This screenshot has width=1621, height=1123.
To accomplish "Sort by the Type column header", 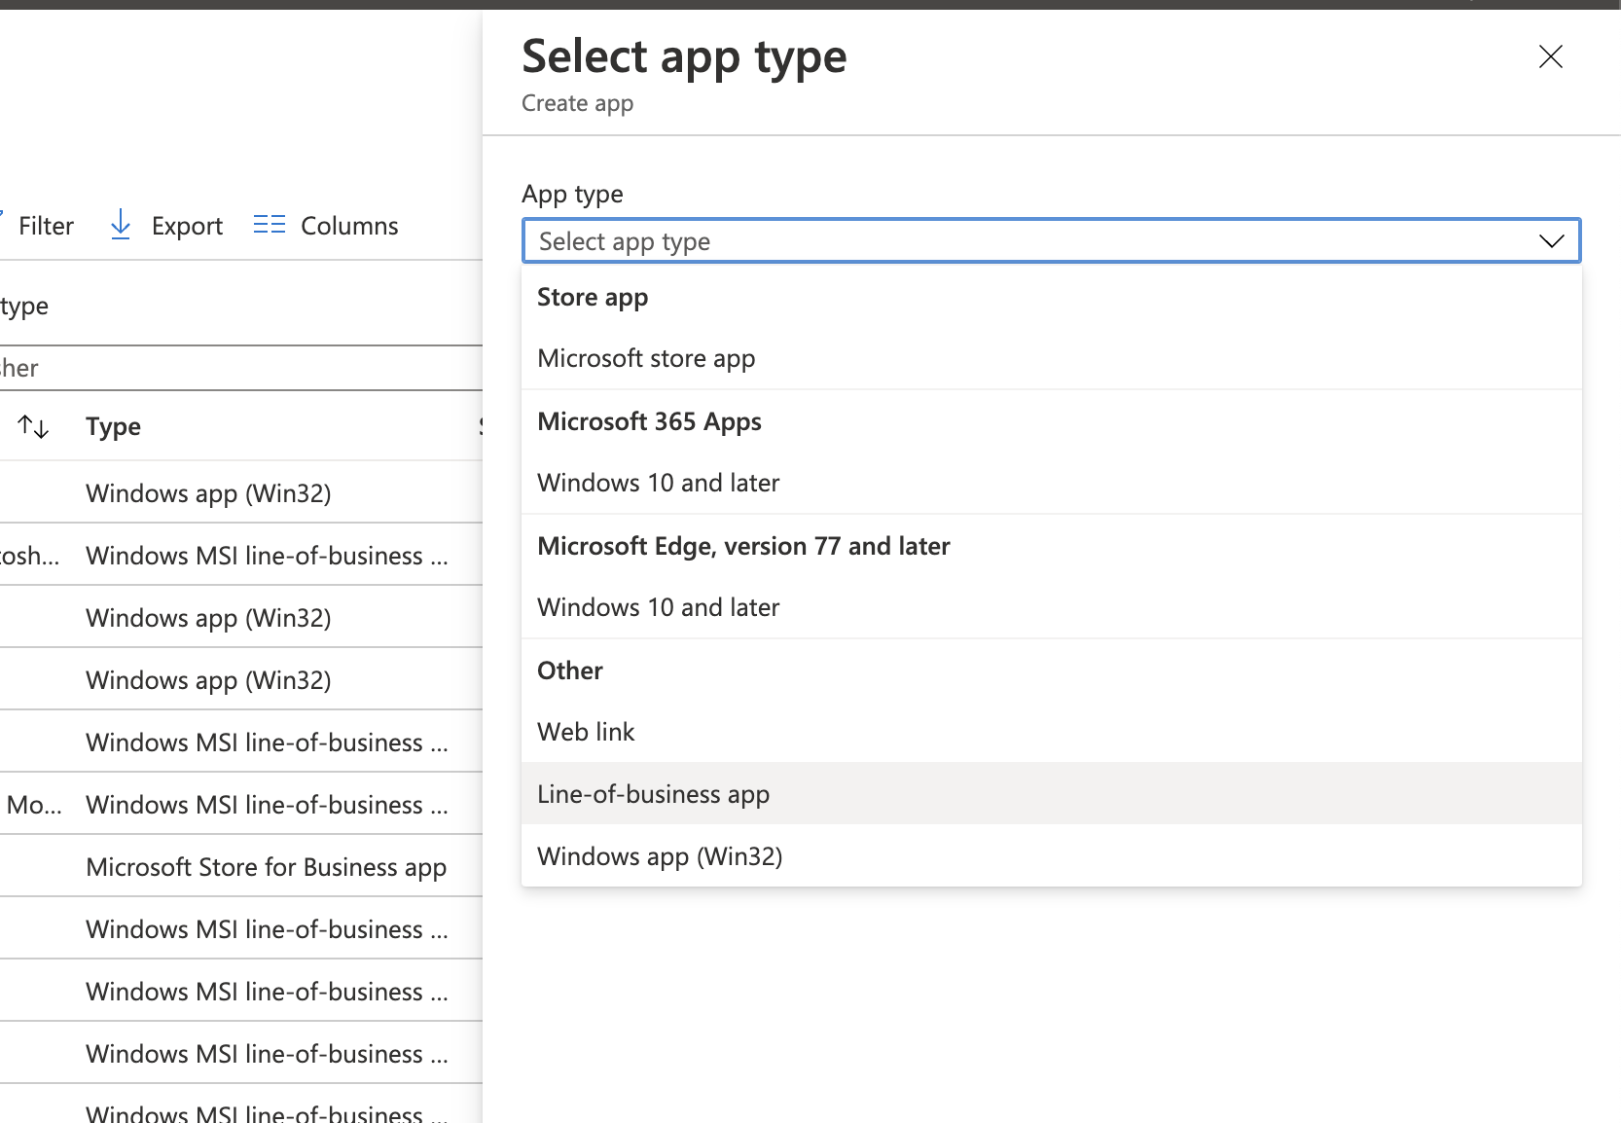I will point(113,426).
